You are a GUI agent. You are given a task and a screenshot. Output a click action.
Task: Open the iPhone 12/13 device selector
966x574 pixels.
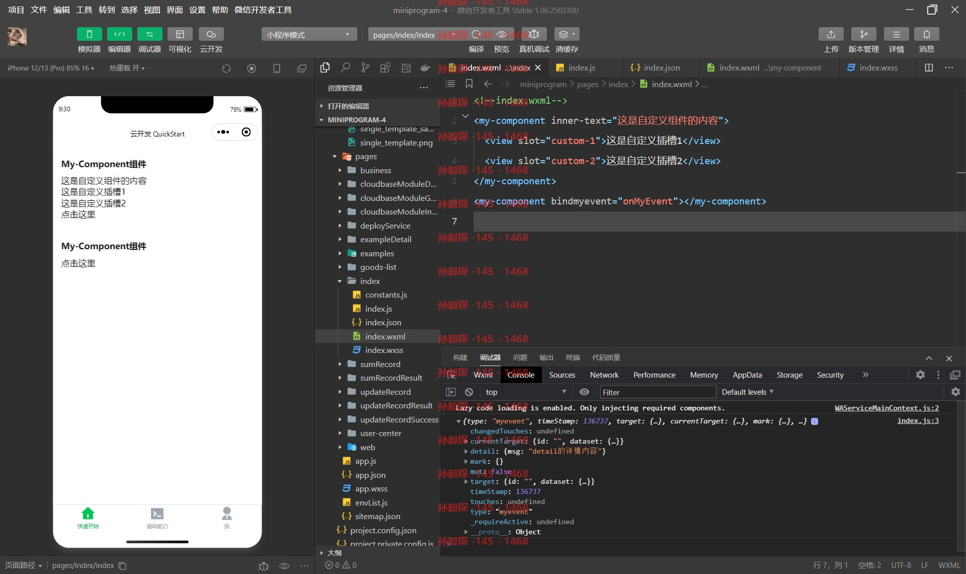[x=51, y=68]
